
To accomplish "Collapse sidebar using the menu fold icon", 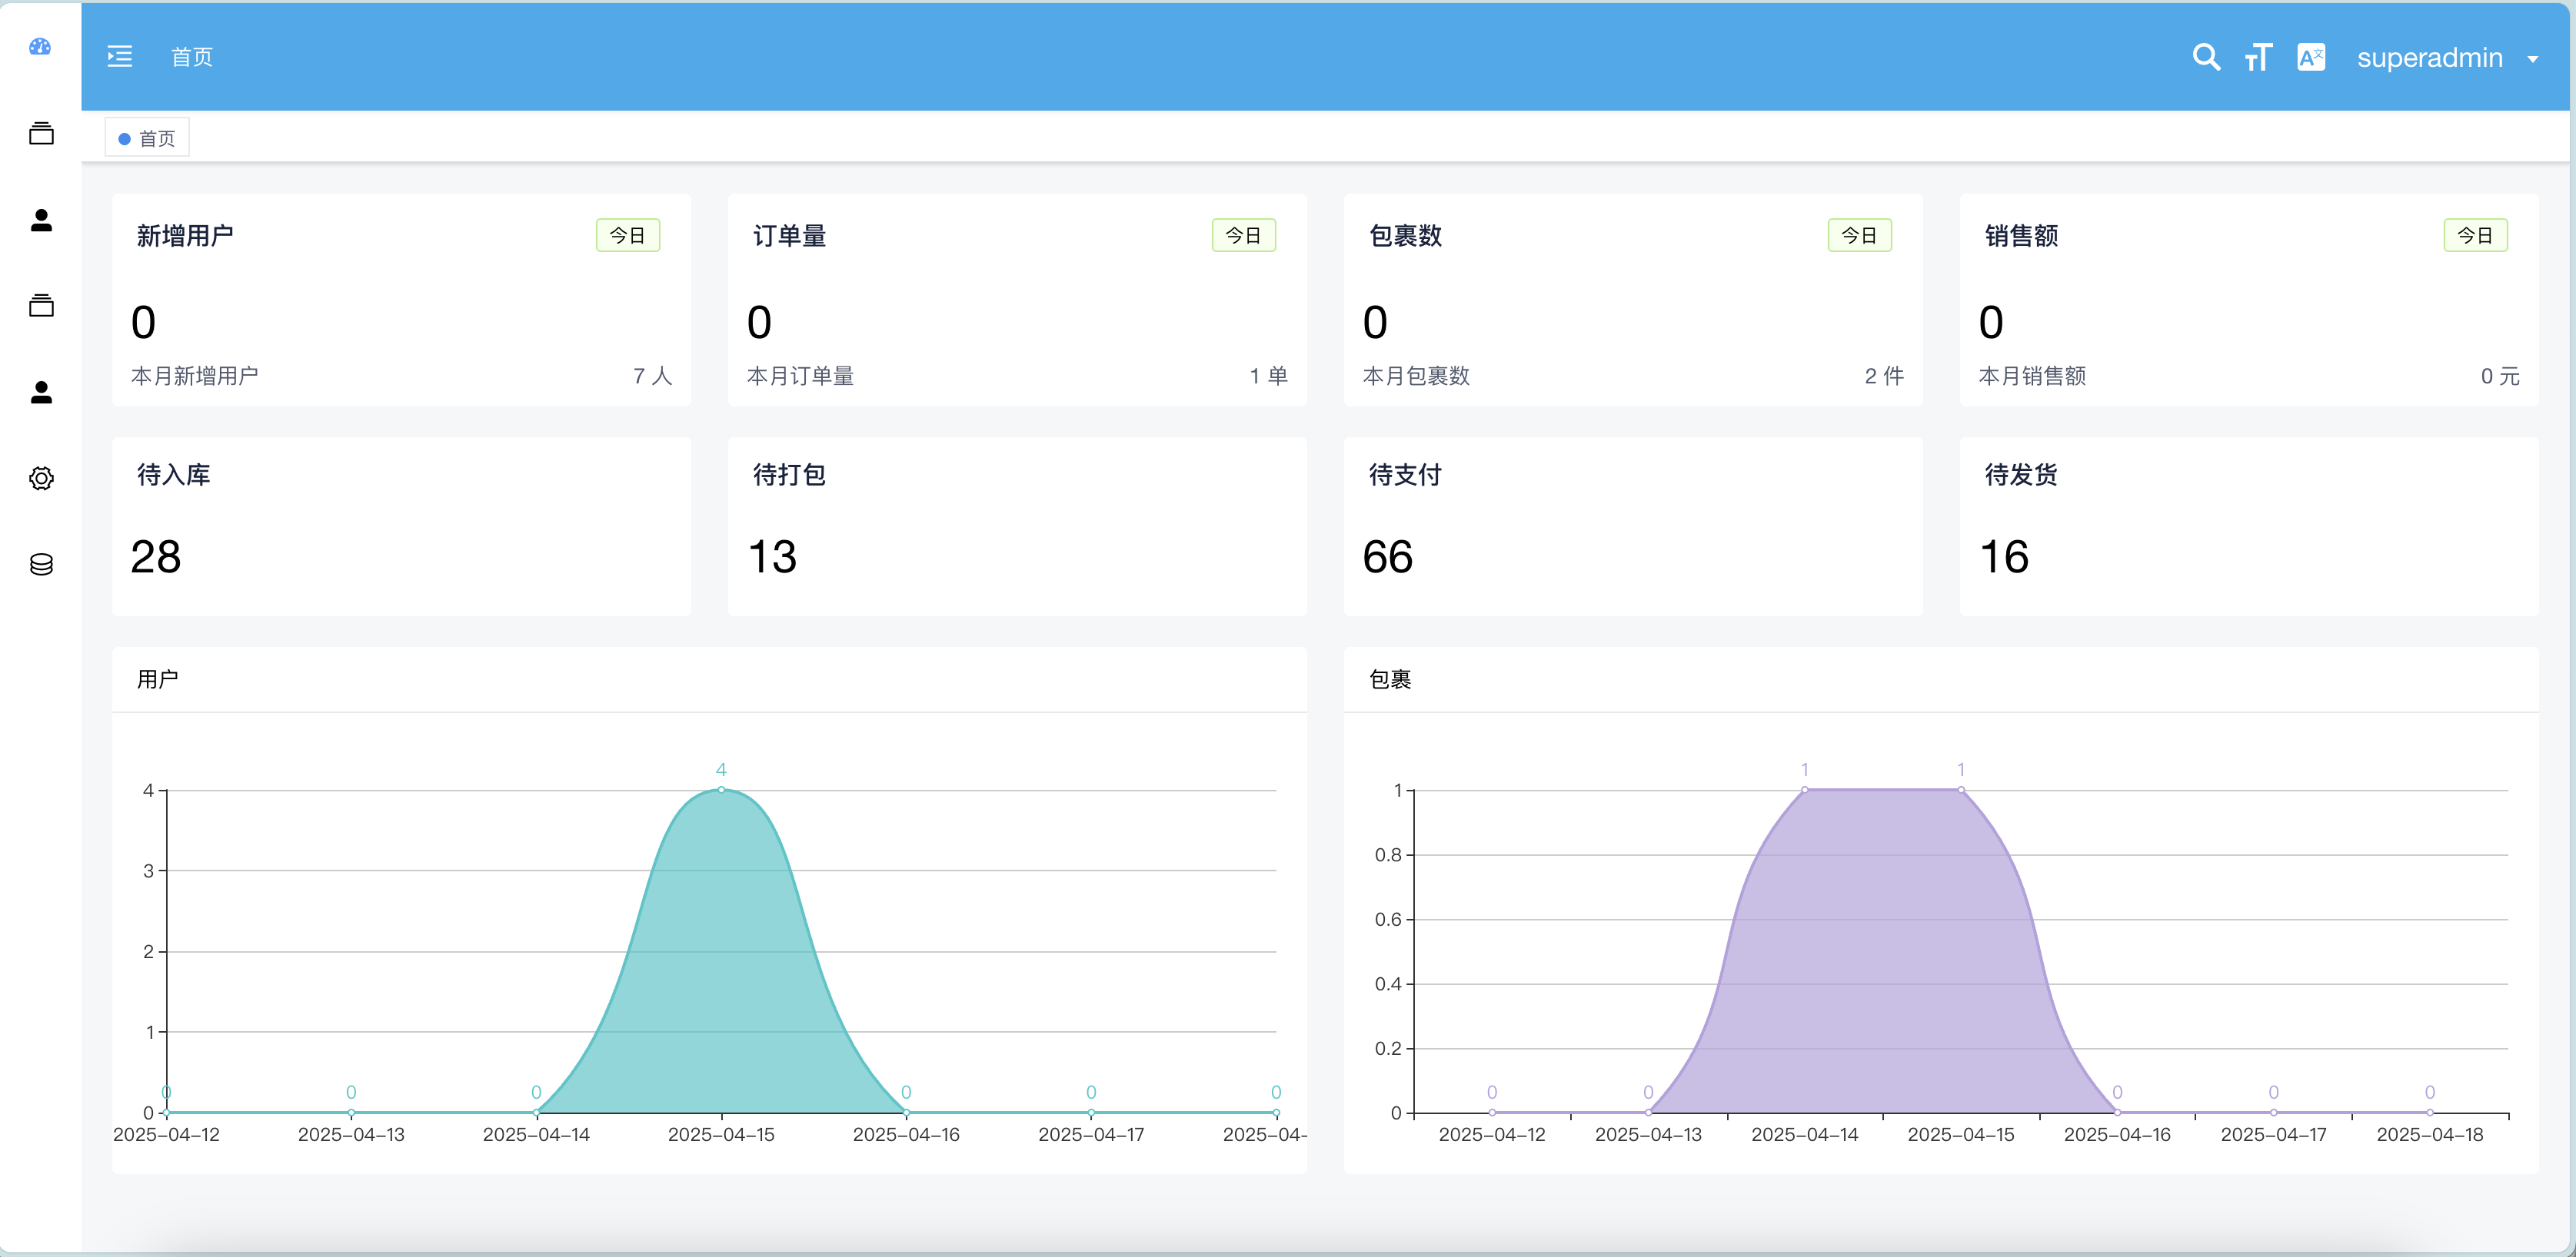I will [120, 57].
